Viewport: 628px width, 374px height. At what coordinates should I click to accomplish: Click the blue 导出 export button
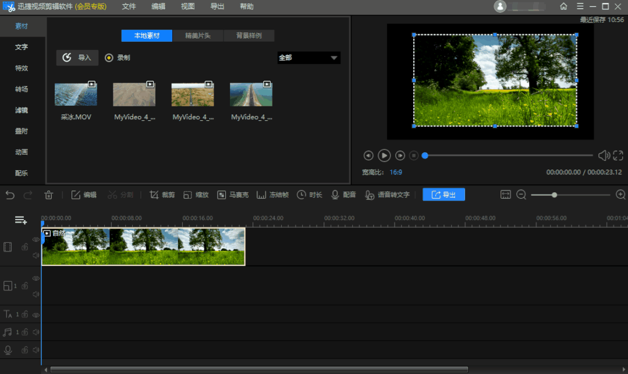click(443, 195)
